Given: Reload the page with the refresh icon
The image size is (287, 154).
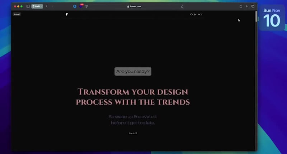Looking at the screenshot, I should point(182,6).
